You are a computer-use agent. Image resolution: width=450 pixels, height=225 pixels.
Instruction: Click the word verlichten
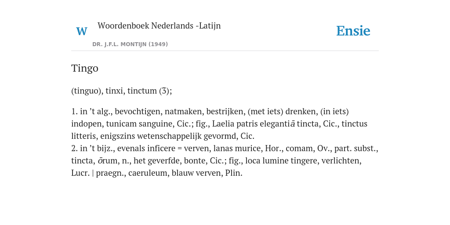340,161
